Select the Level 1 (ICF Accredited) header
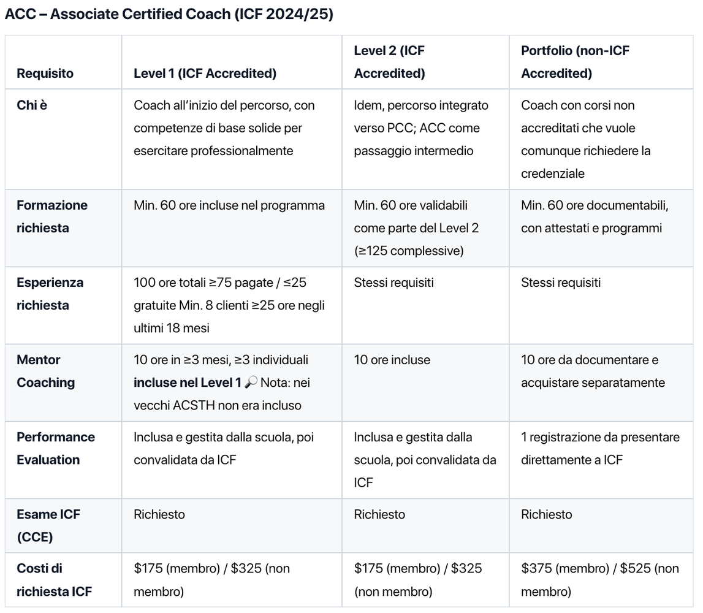 tap(205, 74)
